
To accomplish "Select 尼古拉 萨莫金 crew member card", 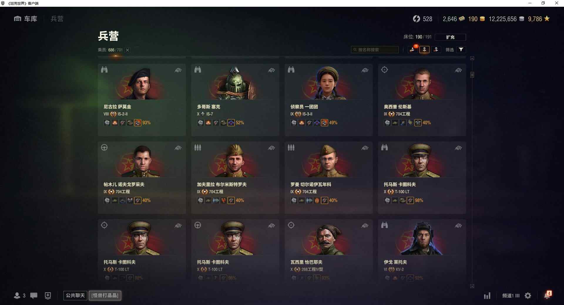I will (142, 100).
